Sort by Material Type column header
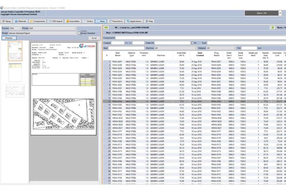Viewport: 286px width, 191px height. (131, 54)
